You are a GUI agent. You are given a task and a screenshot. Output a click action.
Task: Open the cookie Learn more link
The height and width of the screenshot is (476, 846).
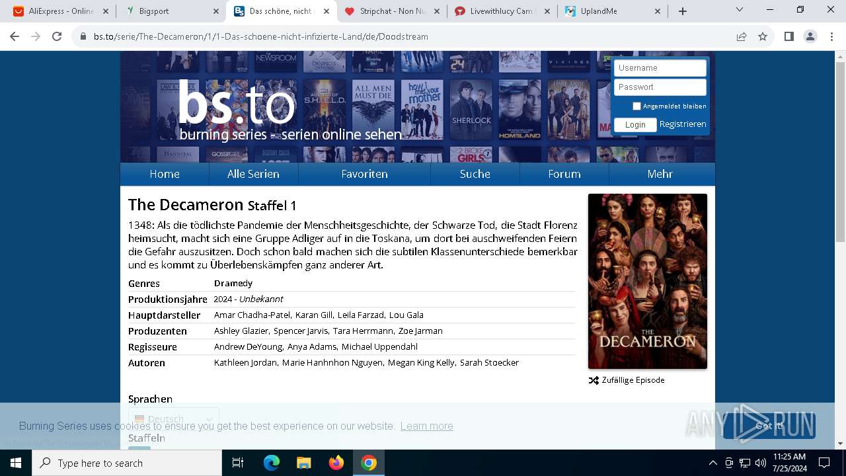pyautogui.click(x=426, y=426)
